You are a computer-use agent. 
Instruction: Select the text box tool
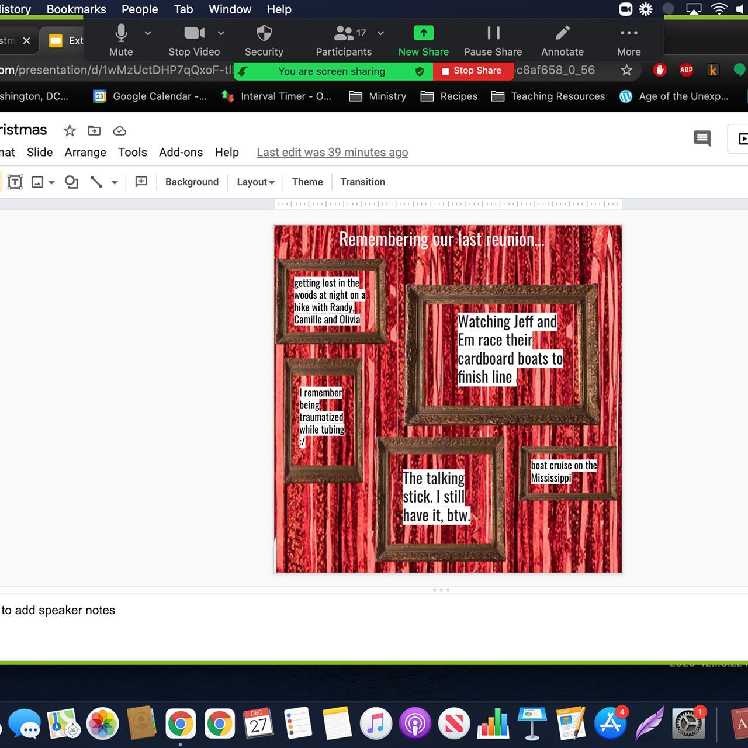[x=15, y=182]
